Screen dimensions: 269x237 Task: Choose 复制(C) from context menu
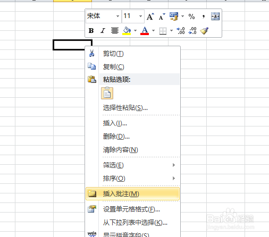pyautogui.click(x=132, y=67)
